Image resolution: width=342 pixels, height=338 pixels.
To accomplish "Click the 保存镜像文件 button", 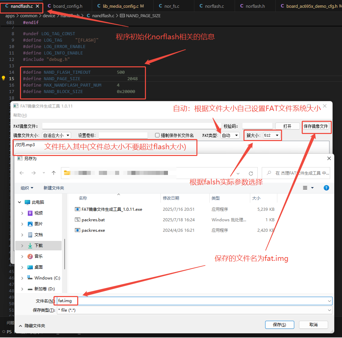I will pos(316,126).
